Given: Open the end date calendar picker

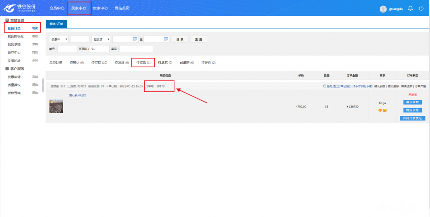Looking at the screenshot, I should [166, 39].
